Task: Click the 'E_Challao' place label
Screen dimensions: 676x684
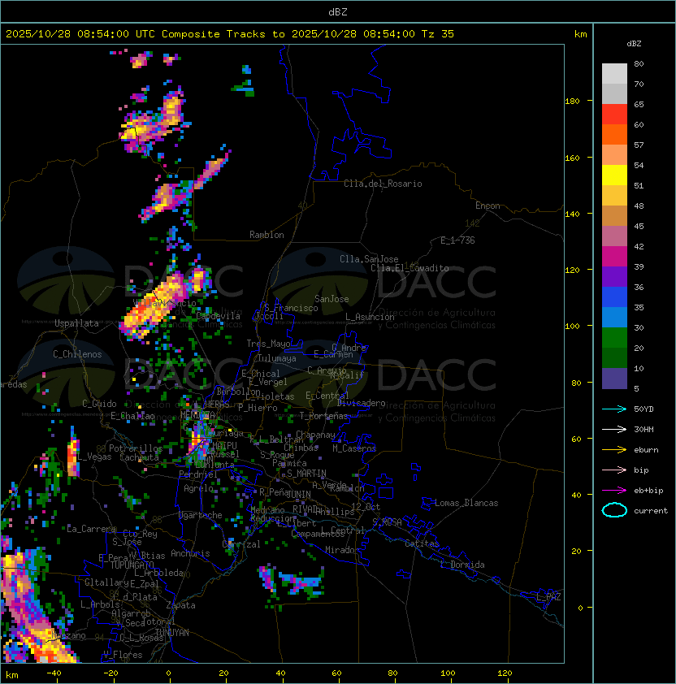Action: (x=132, y=416)
